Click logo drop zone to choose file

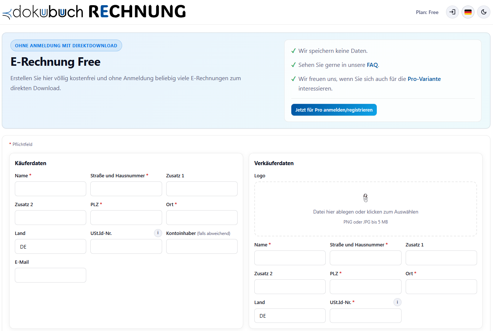[366, 209]
